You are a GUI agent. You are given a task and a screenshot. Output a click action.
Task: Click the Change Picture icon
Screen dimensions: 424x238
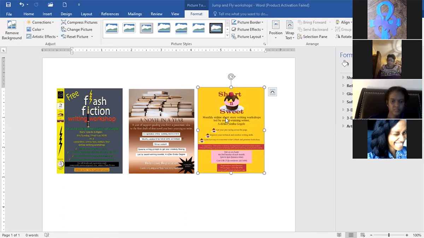click(64, 30)
